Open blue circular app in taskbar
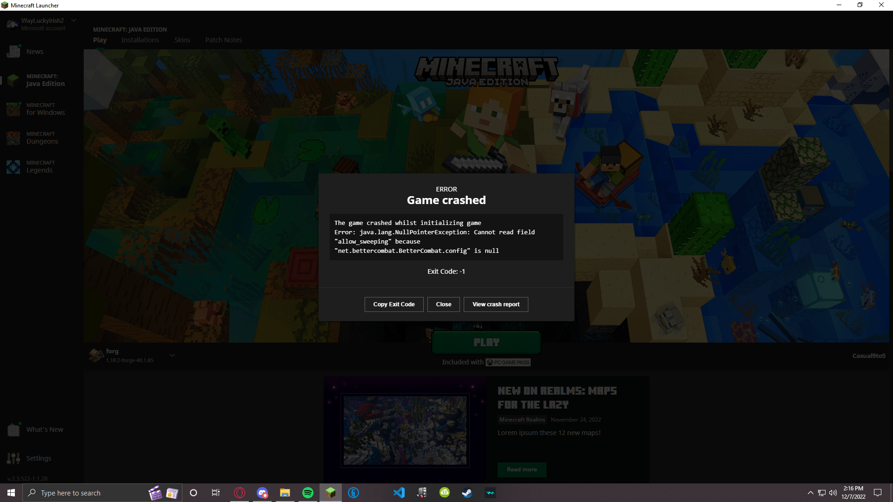The image size is (893, 502). coord(353,493)
